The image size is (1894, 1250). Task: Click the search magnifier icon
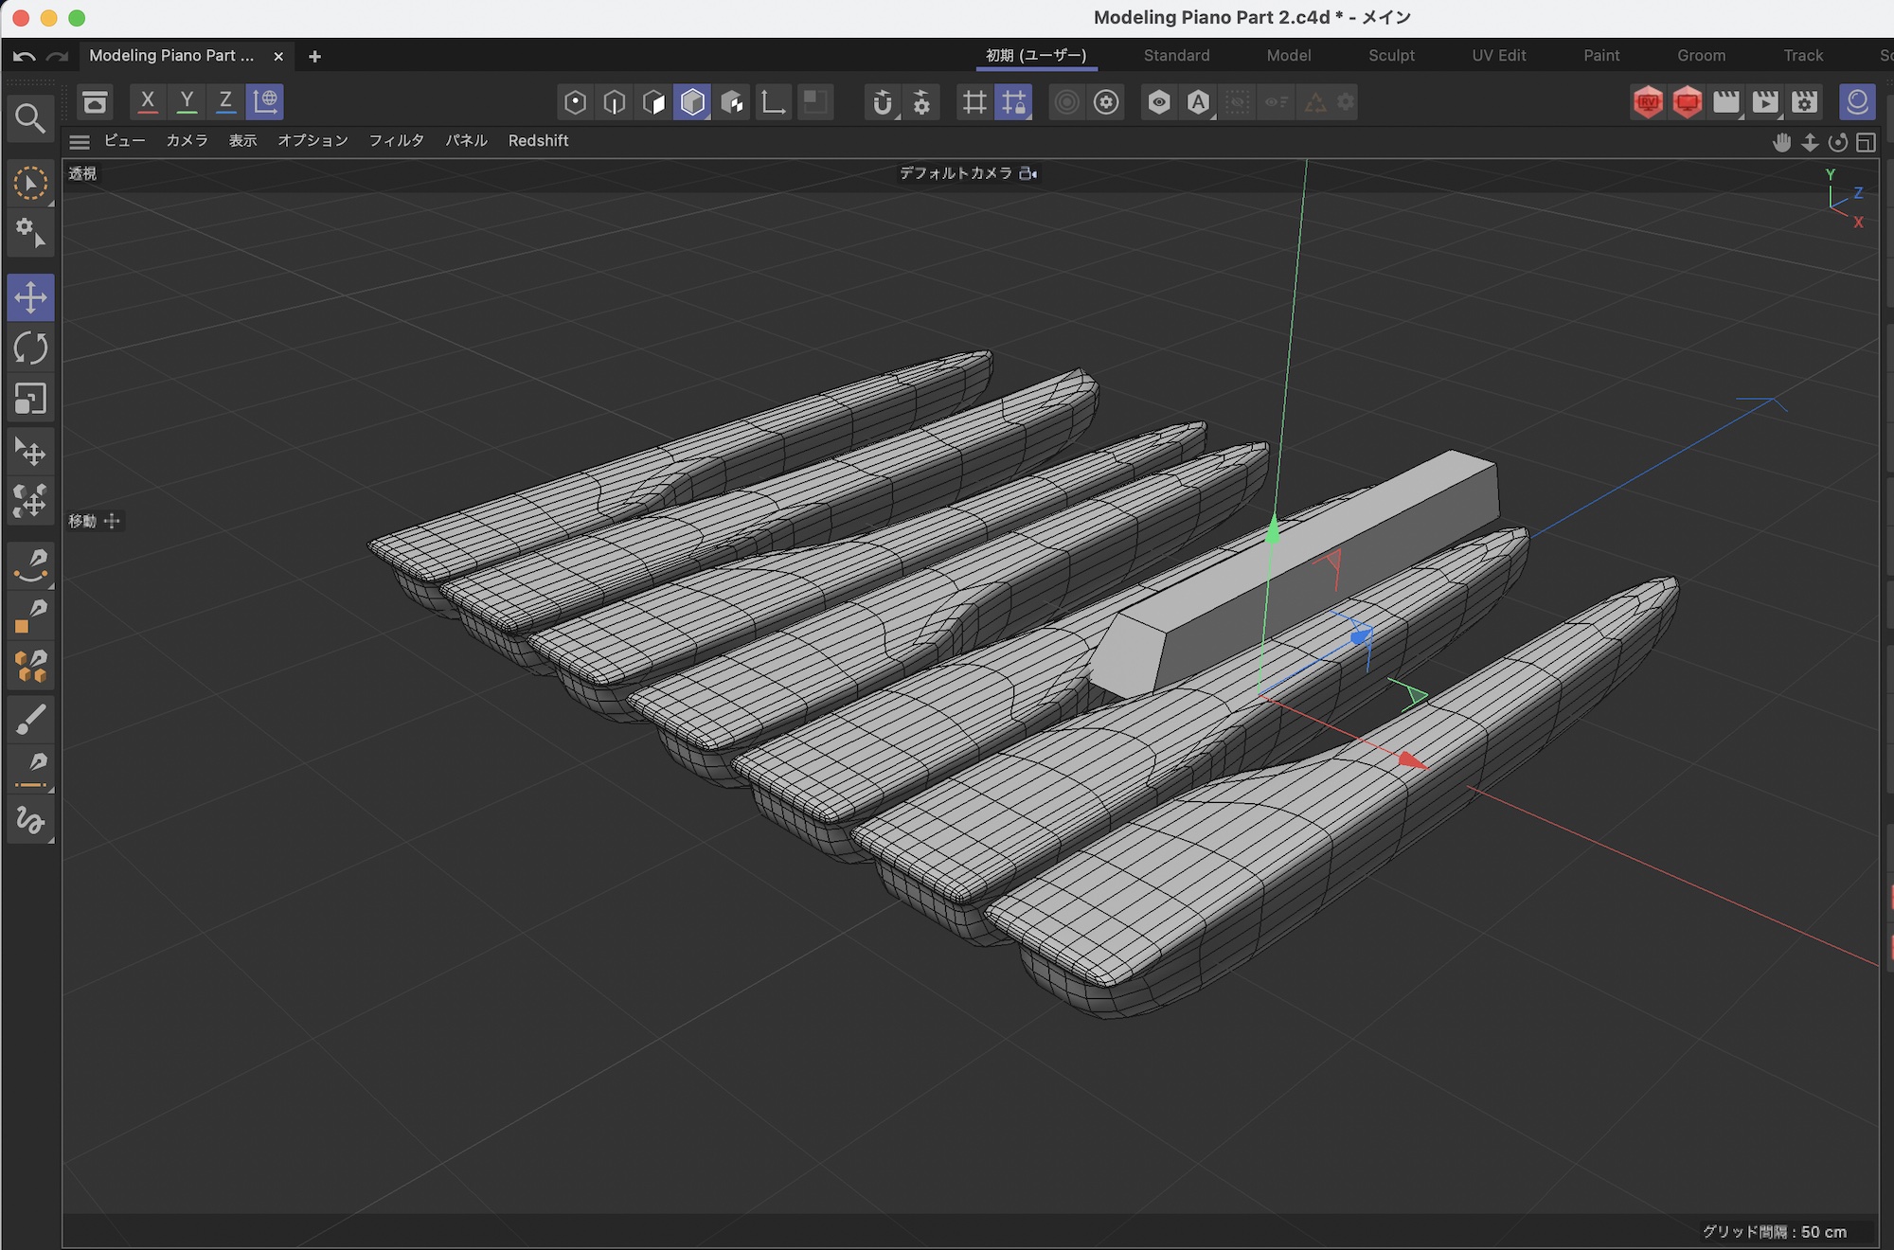(x=30, y=118)
